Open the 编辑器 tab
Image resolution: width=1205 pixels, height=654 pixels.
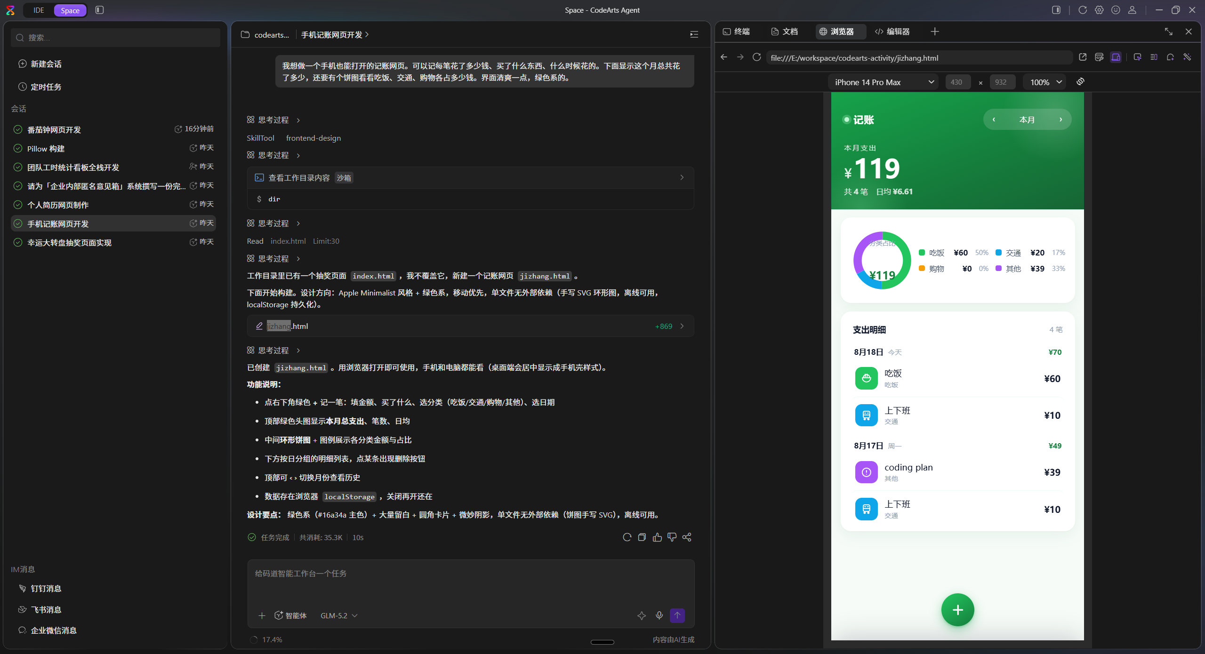tap(892, 32)
